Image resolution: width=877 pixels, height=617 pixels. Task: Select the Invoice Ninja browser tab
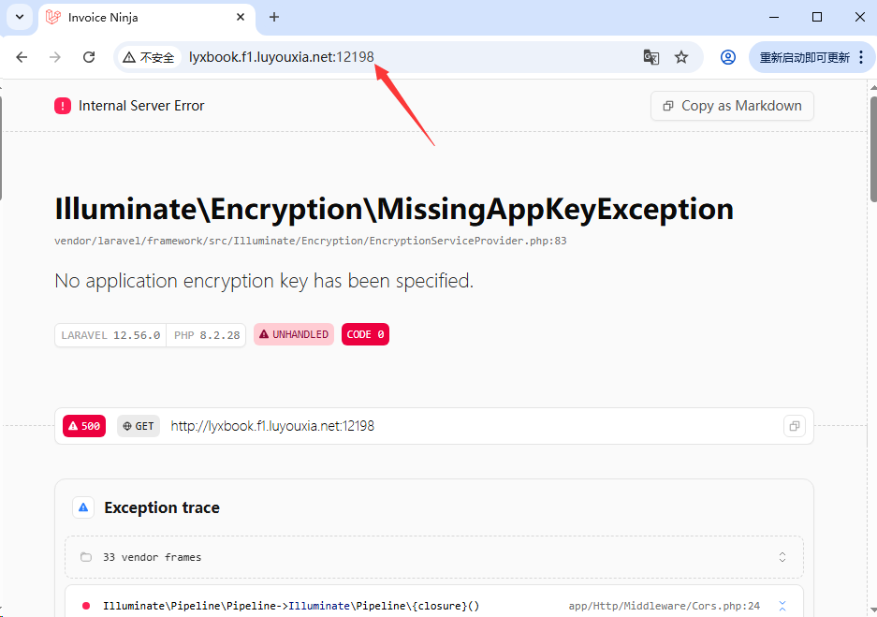pos(140,17)
